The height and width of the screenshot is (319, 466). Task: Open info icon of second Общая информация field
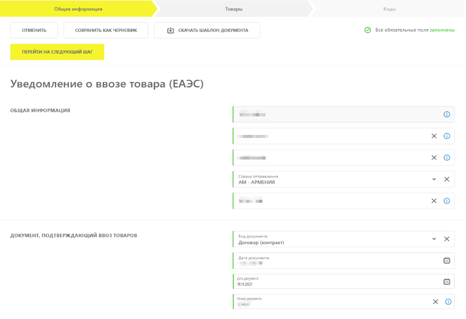click(x=447, y=136)
